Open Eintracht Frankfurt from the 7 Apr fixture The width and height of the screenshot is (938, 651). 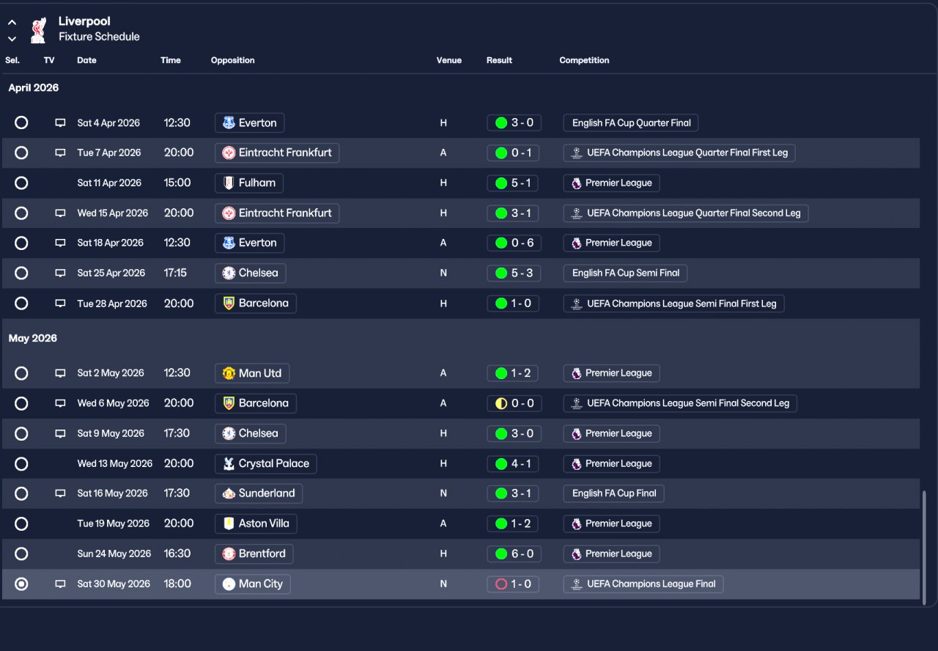[x=277, y=153]
